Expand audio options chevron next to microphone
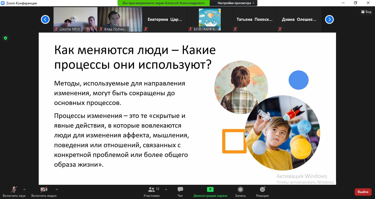 click(x=24, y=189)
